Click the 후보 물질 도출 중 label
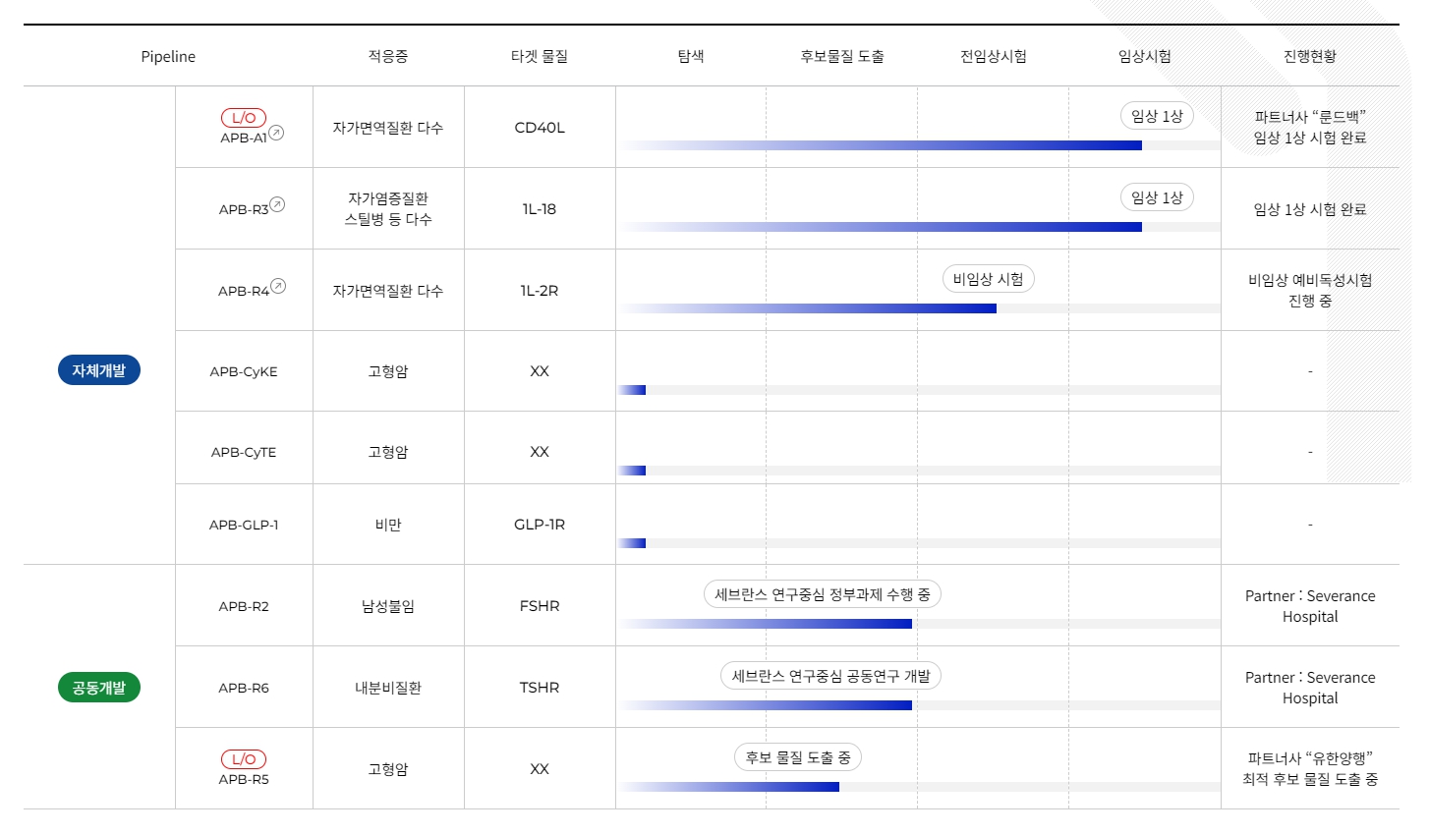1429x835 pixels. 798,757
